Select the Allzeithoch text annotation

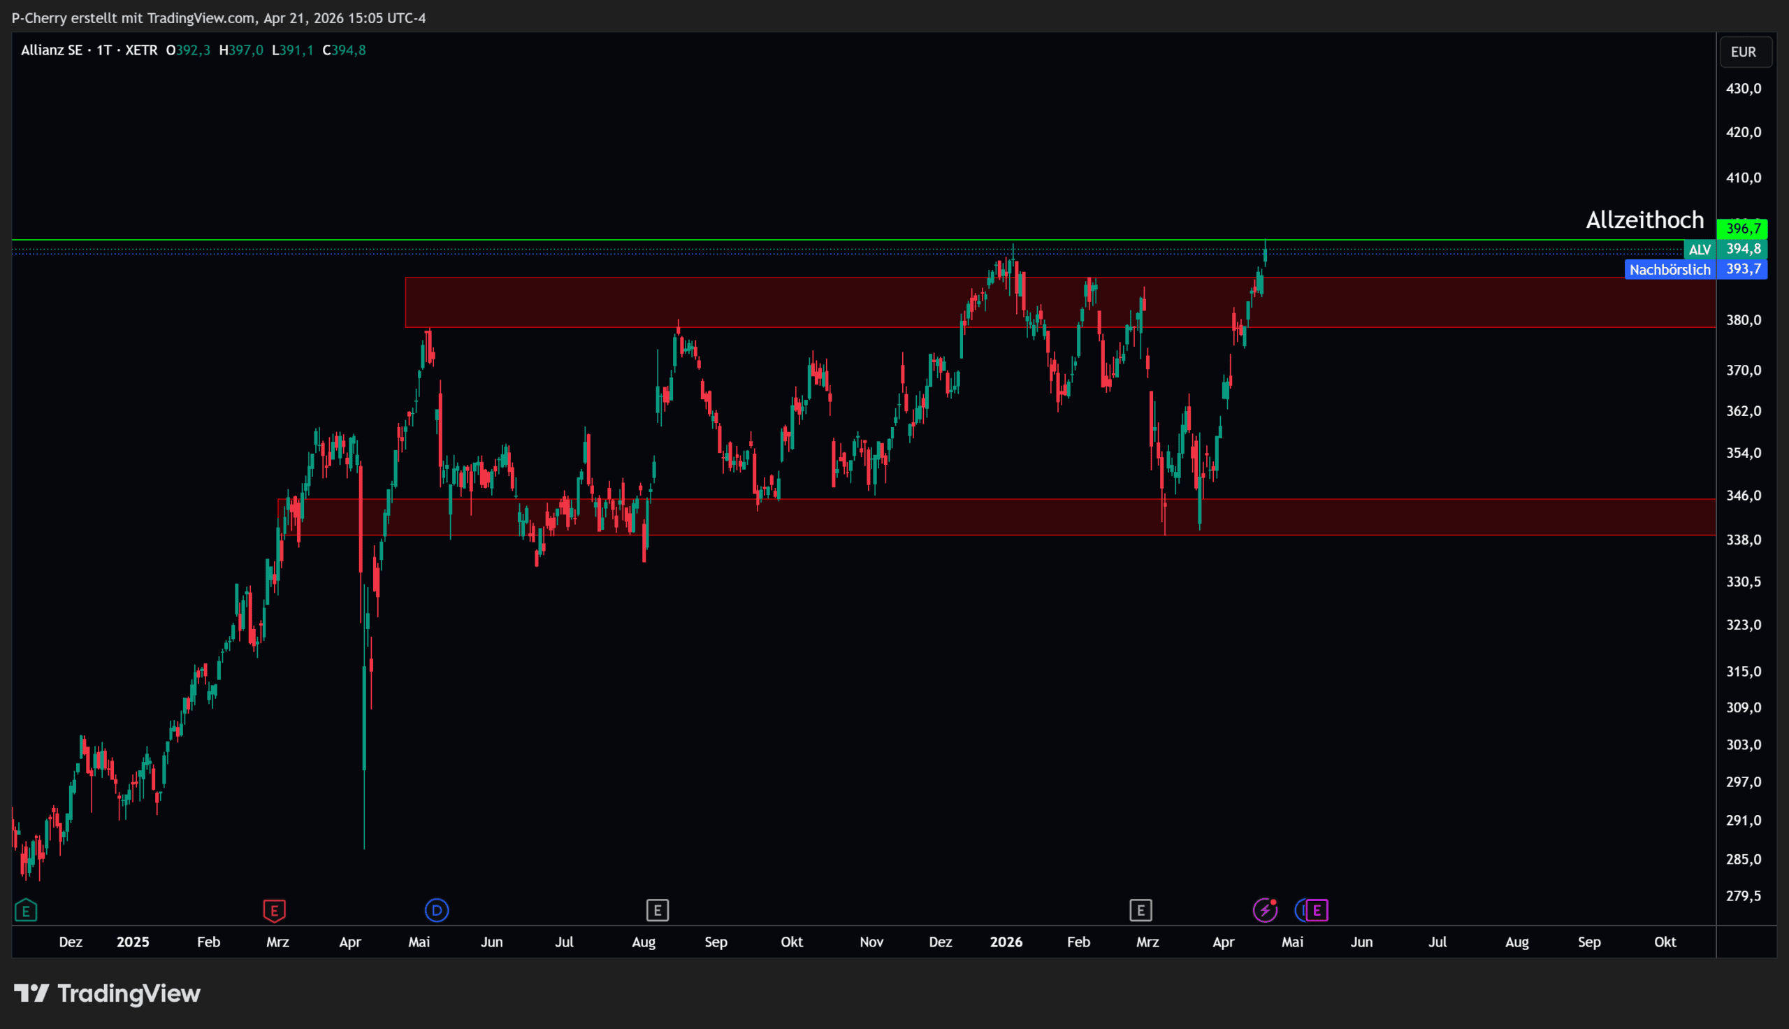(1644, 220)
